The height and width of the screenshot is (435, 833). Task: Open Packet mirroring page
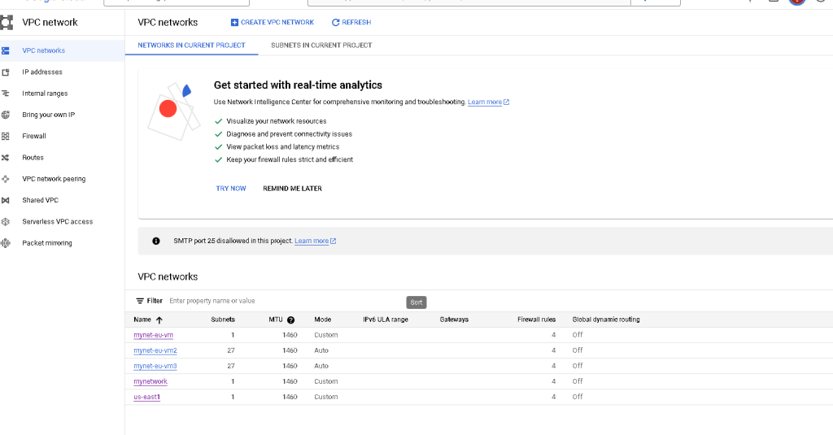click(46, 243)
